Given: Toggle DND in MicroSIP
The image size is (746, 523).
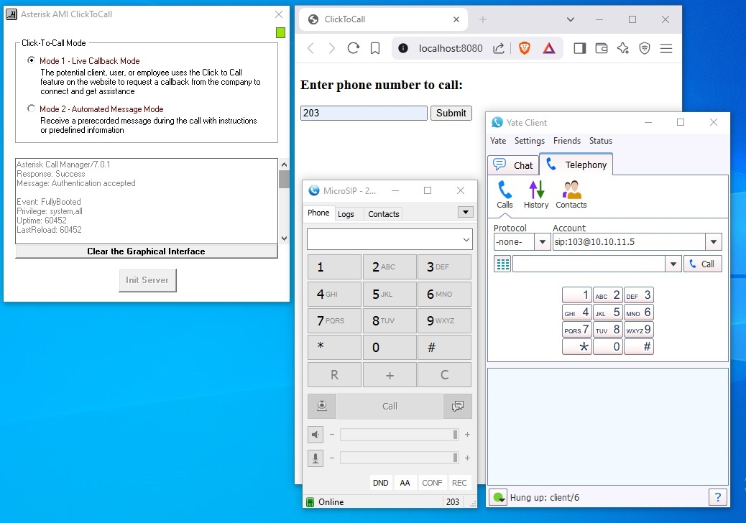Looking at the screenshot, I should point(380,483).
